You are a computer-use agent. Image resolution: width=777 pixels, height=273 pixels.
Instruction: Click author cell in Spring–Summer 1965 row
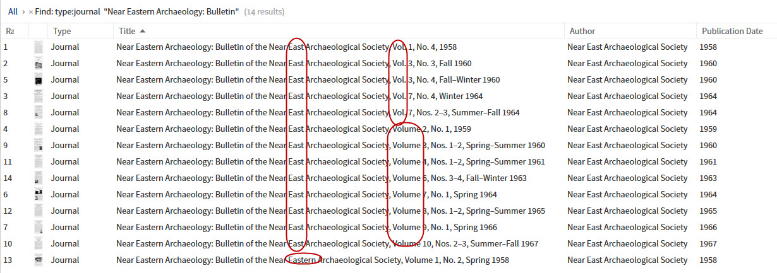tap(627, 211)
